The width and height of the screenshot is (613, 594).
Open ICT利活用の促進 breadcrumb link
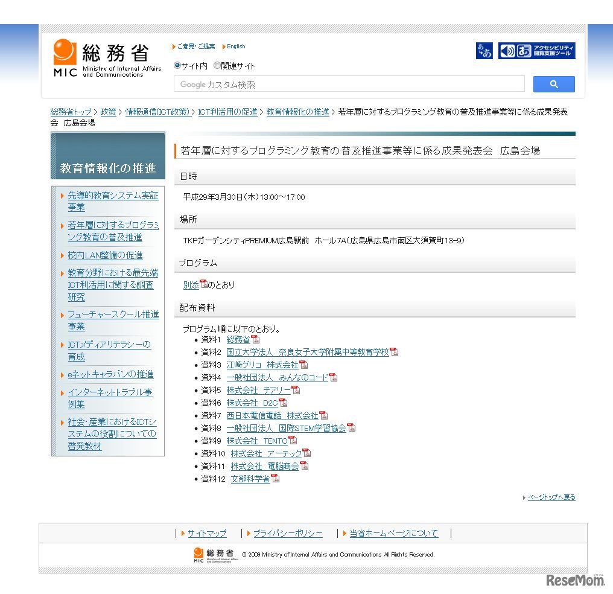click(227, 112)
